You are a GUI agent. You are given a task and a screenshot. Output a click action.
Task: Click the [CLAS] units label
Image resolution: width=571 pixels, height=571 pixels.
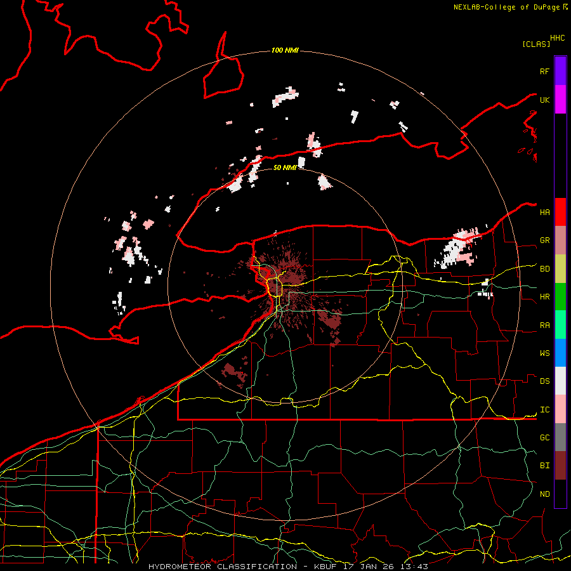[x=536, y=44]
